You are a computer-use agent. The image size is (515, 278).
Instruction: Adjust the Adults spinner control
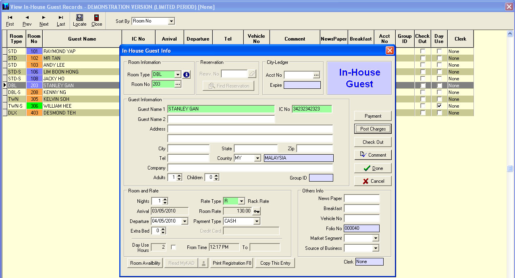point(179,178)
